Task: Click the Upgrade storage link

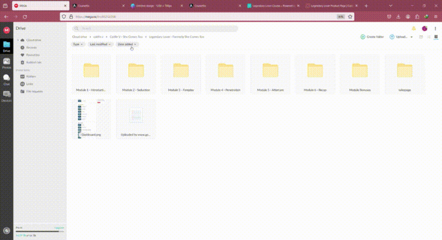Action: [x=59, y=228]
